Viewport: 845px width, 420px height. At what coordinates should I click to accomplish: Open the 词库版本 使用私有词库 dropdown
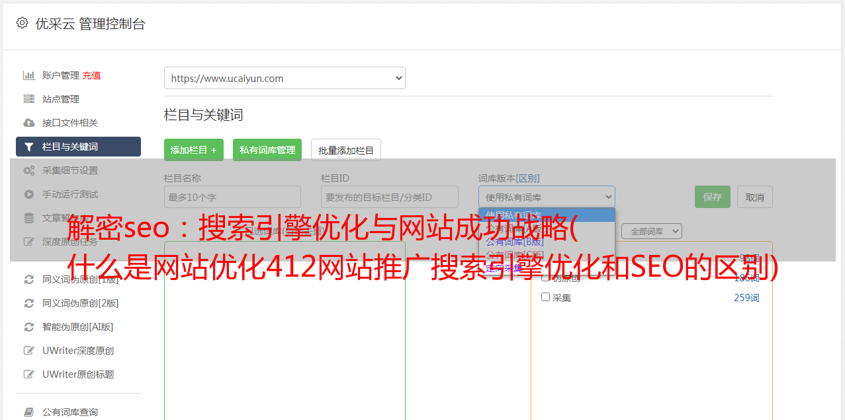[x=547, y=197]
